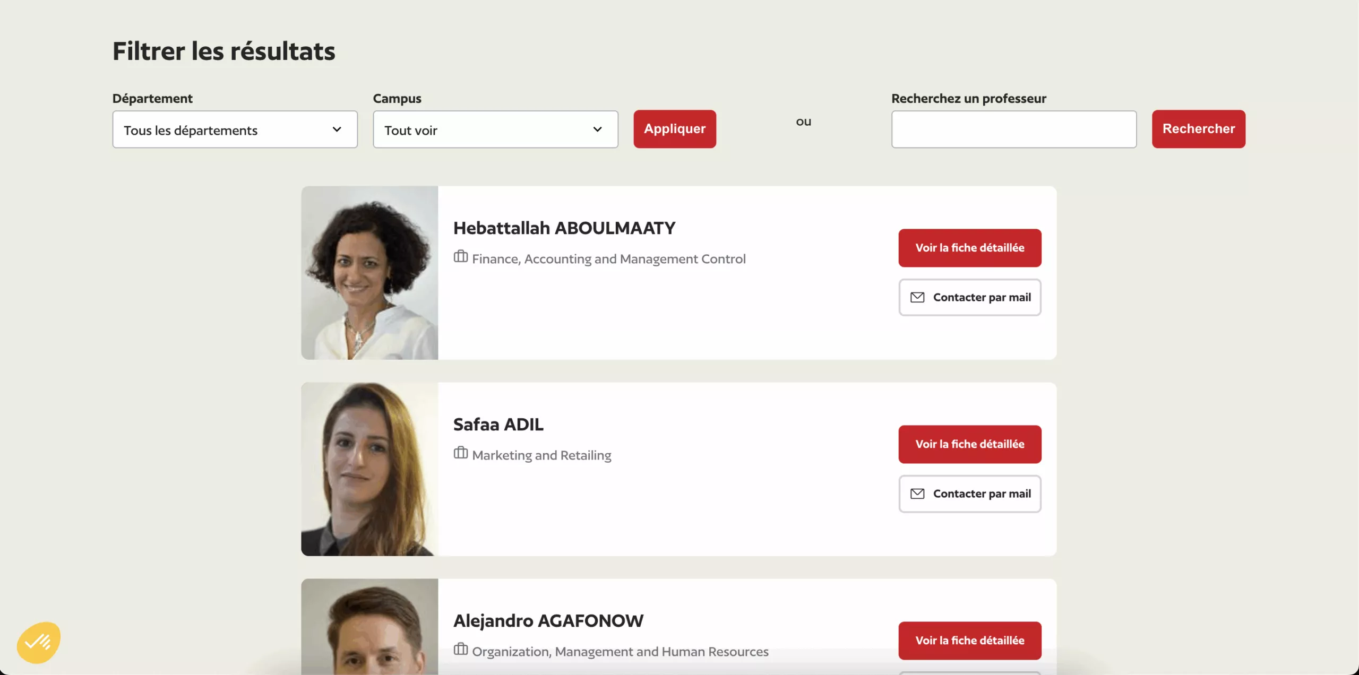
Task: Click Safaa Adil's portrait photo
Action: click(x=369, y=469)
